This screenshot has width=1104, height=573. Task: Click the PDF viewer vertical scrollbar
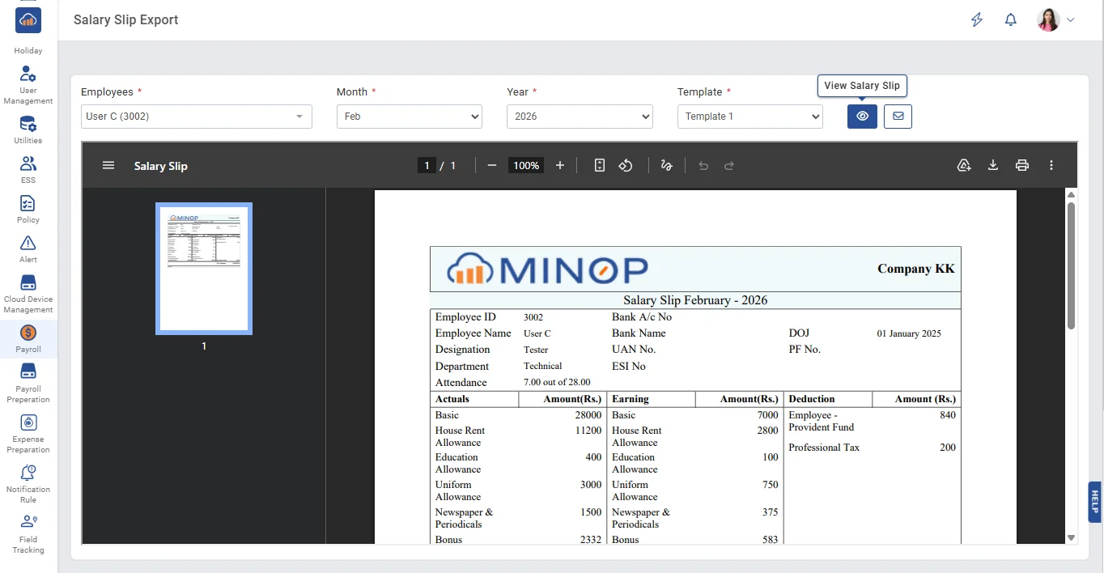click(x=1071, y=267)
